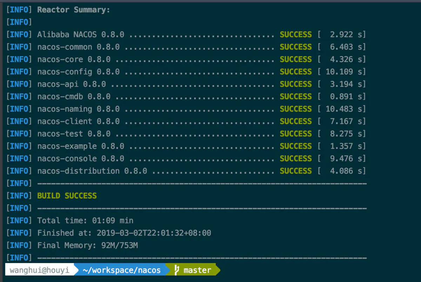Screen dimensions: 421x282
Task: Select 'nacos-naming 0.8.0' module text
Action: pos(79,109)
